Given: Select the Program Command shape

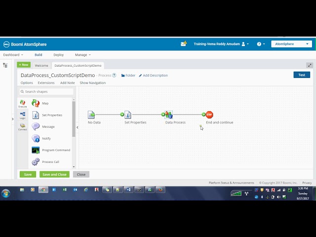Looking at the screenshot, I should 51,150.
